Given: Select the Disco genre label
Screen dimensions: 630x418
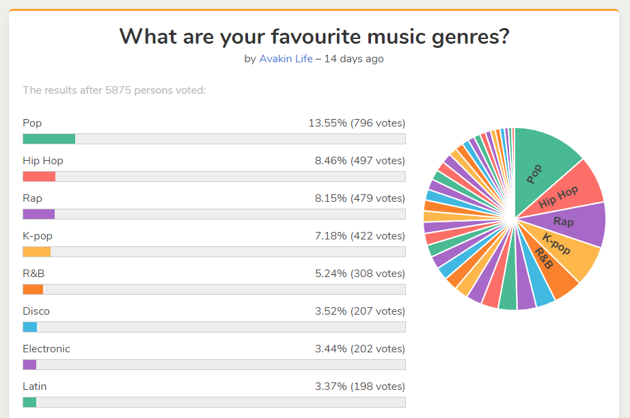Looking at the screenshot, I should [36, 311].
